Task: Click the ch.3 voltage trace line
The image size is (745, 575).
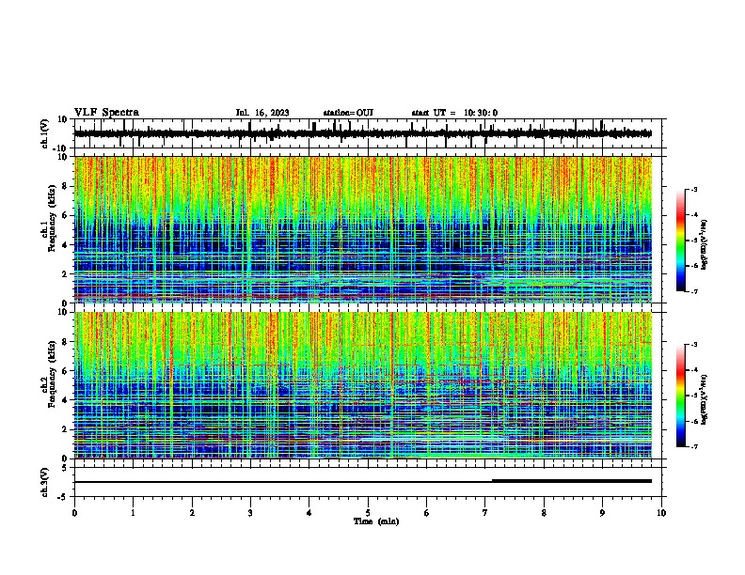Action: (363, 481)
